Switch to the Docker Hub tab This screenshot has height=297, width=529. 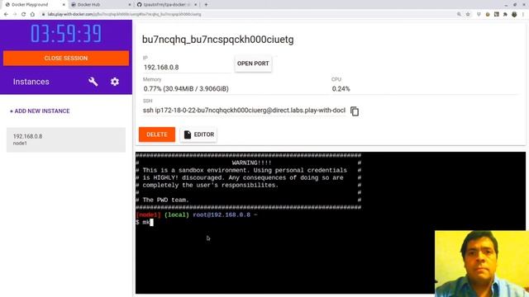[x=101, y=5]
